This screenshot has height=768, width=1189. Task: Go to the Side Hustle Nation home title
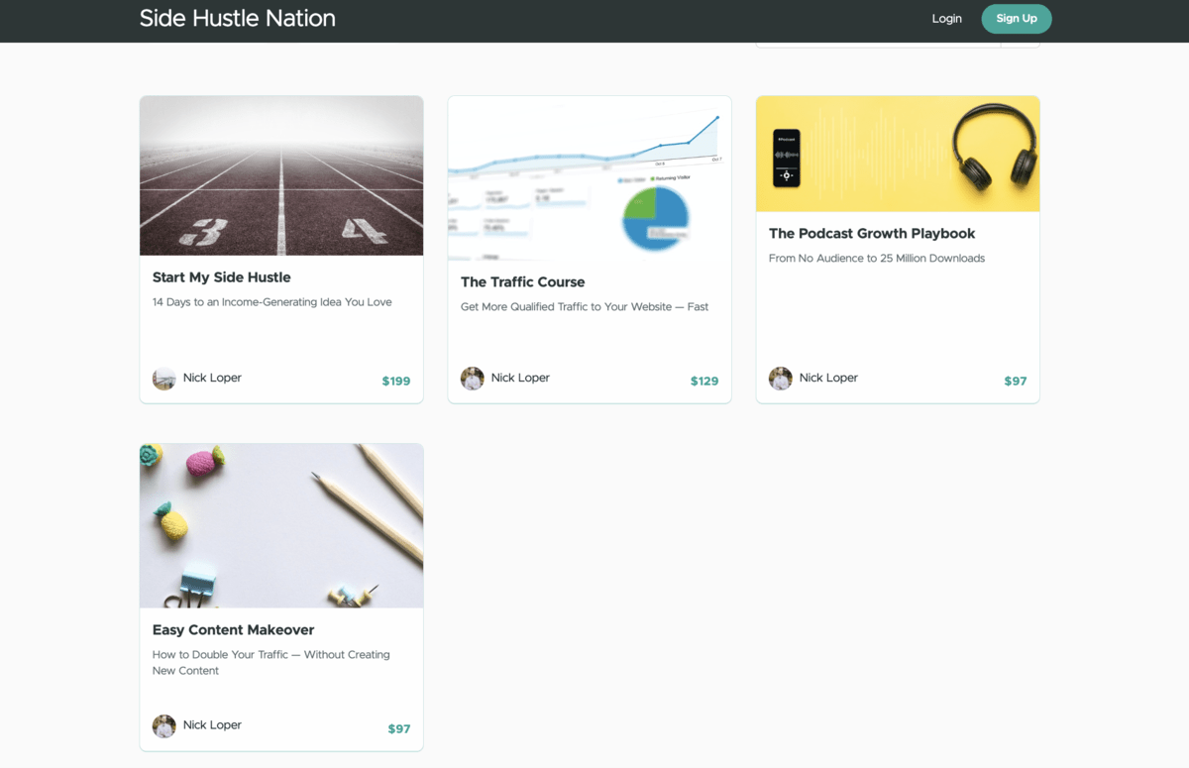[x=237, y=19]
